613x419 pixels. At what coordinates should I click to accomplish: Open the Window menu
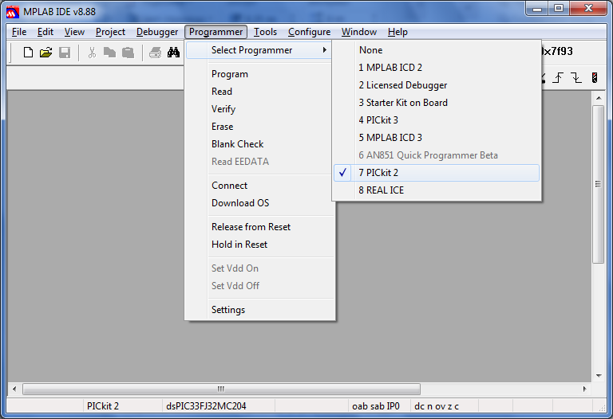[359, 32]
